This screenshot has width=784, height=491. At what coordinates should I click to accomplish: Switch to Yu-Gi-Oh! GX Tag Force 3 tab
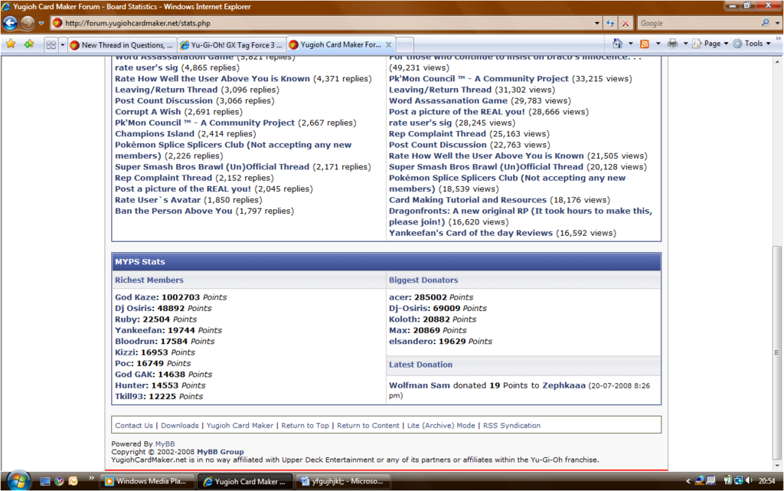tap(231, 45)
